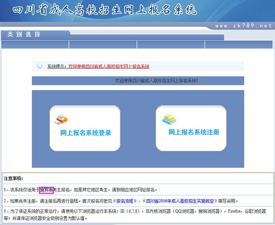Click the 四川省成人高校招生网上报名系统 title banner
This screenshot has width=275, height=225.
pyautogui.click(x=104, y=10)
